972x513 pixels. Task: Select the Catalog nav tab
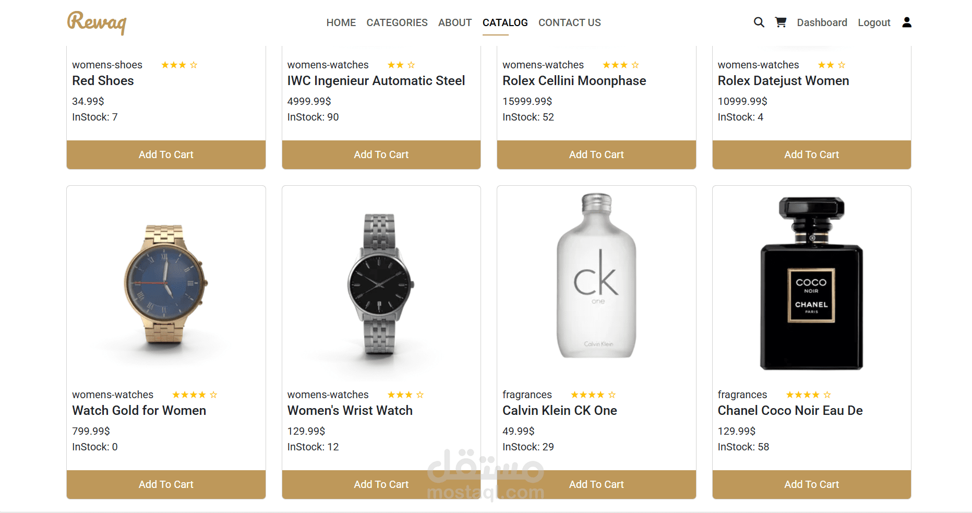click(x=505, y=23)
